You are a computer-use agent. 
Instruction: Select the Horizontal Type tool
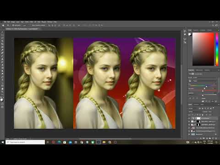(2, 80)
